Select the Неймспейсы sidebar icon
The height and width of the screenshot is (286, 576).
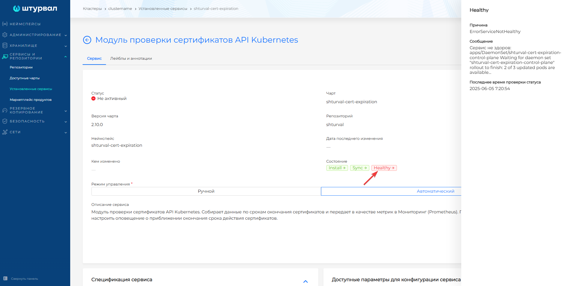pos(4,24)
